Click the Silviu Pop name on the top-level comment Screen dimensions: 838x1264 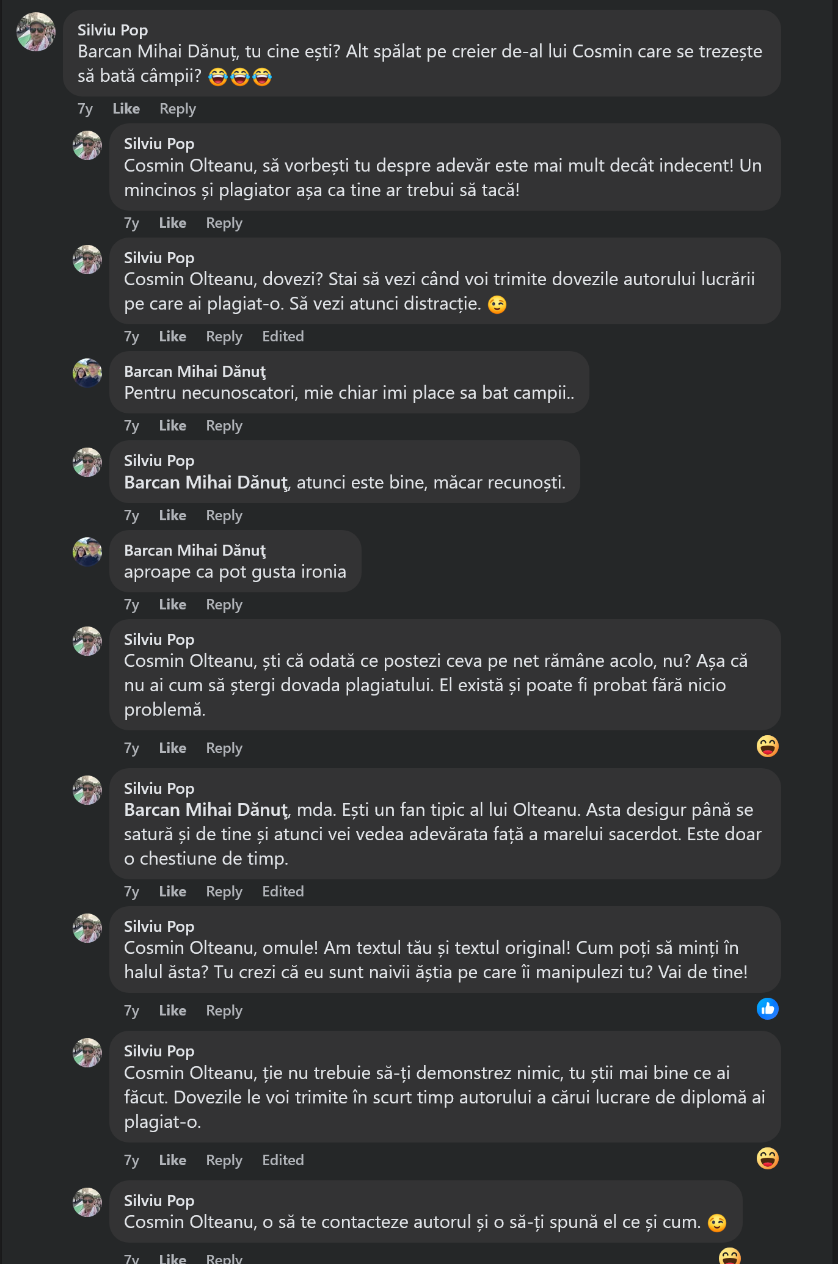pos(112,30)
